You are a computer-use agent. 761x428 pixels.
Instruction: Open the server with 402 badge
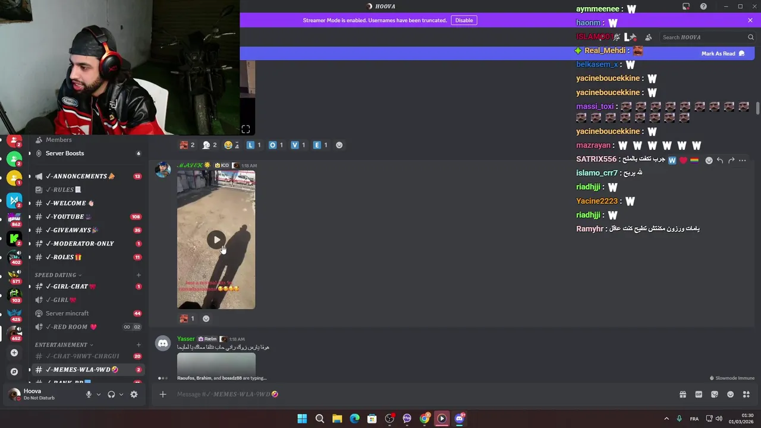coord(14,257)
